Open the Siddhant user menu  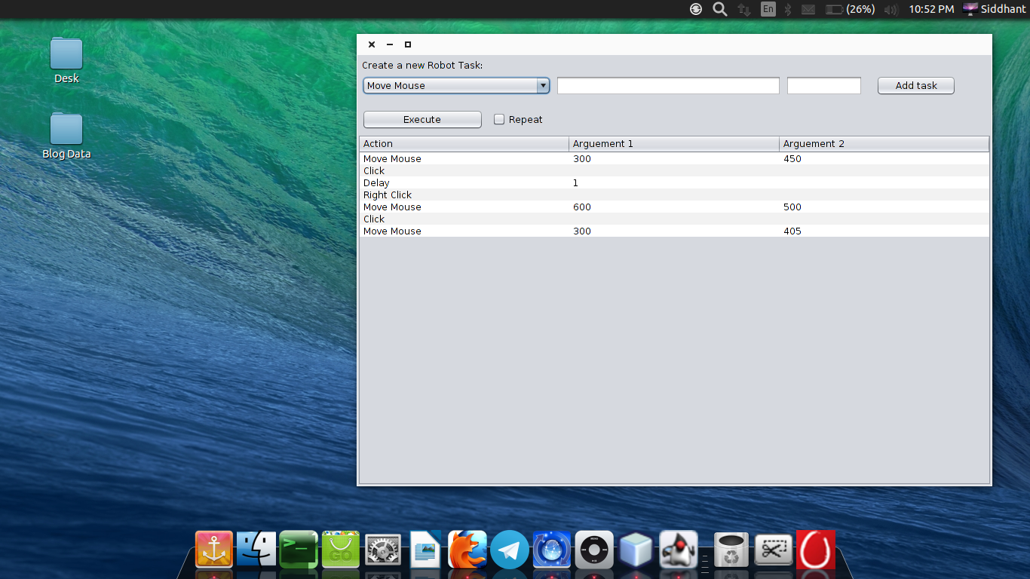(x=994, y=9)
